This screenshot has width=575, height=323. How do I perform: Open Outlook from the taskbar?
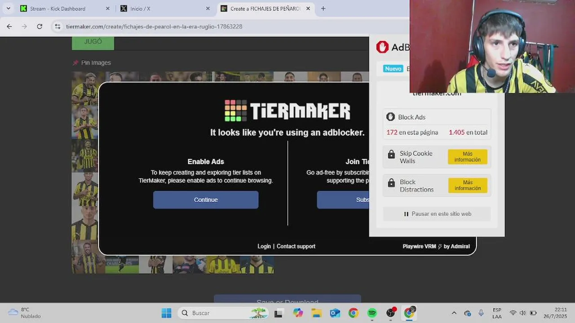(335, 313)
